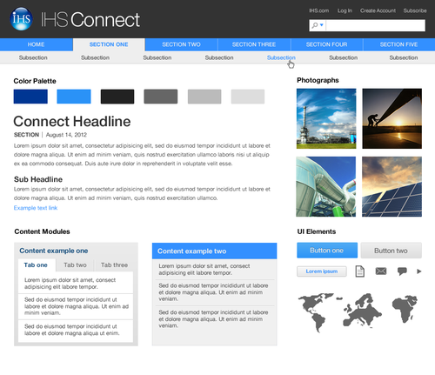
Task: Click the envelope mail icon
Action: point(381,271)
